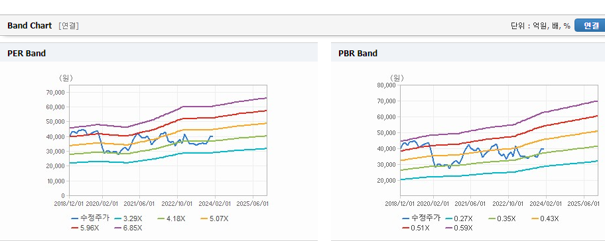Click the PER Band heading

pyautogui.click(x=27, y=54)
